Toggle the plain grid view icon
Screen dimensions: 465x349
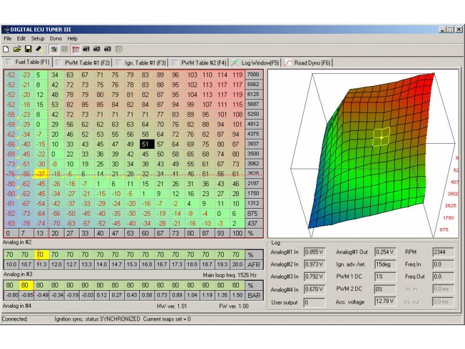65,49
